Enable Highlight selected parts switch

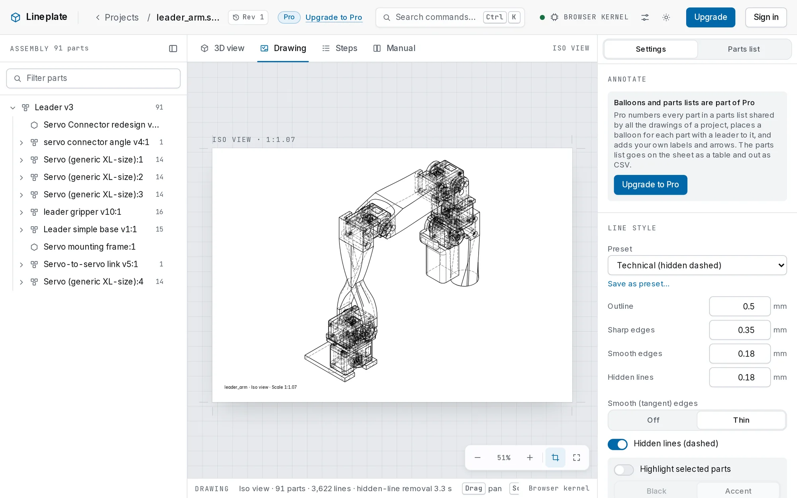tap(624, 470)
